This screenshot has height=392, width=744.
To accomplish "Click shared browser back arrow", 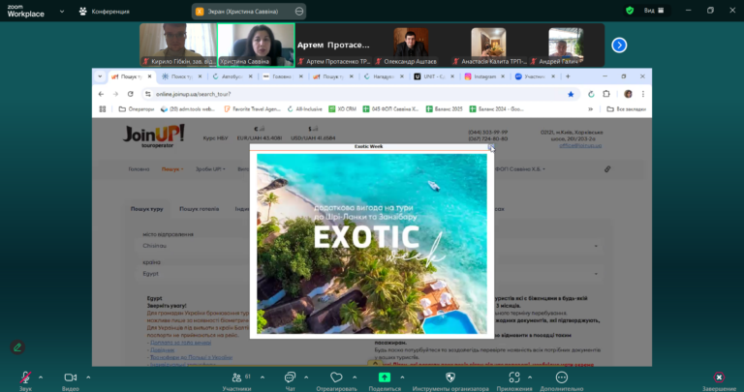I will (101, 94).
